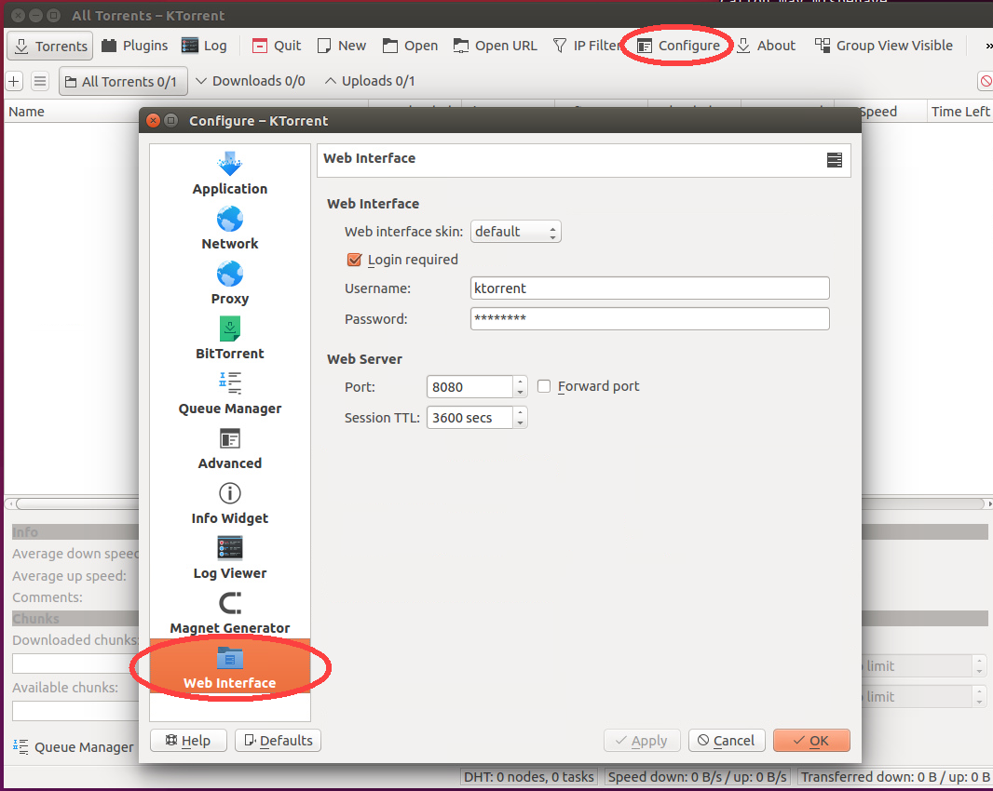Click the Time Left column header
Screen dimensions: 993x791
pyautogui.click(x=959, y=112)
